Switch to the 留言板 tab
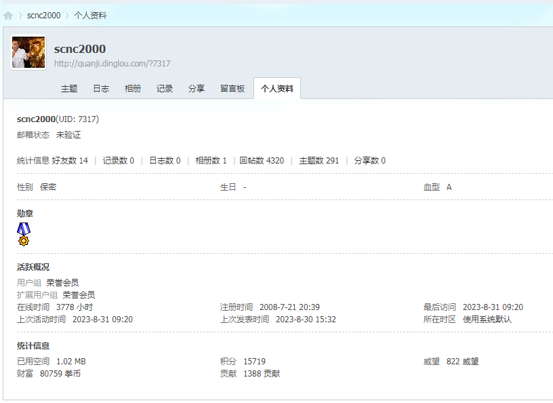This screenshot has height=403, width=553. tap(232, 89)
